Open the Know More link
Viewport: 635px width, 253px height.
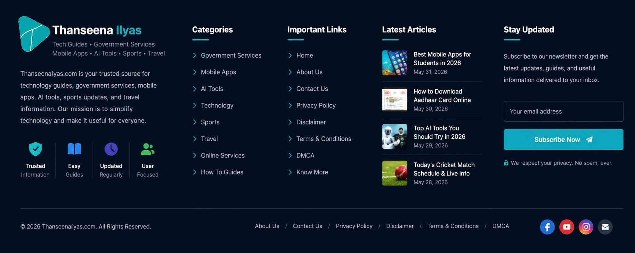(312, 172)
